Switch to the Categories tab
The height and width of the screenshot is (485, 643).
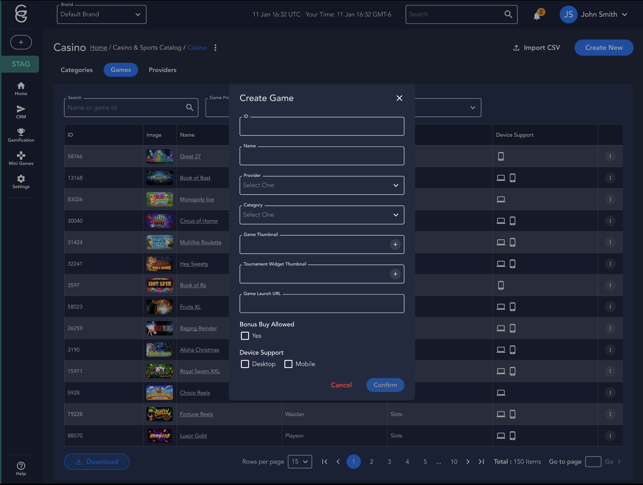[76, 70]
